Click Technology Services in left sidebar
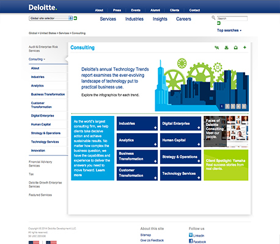 tap(45, 142)
